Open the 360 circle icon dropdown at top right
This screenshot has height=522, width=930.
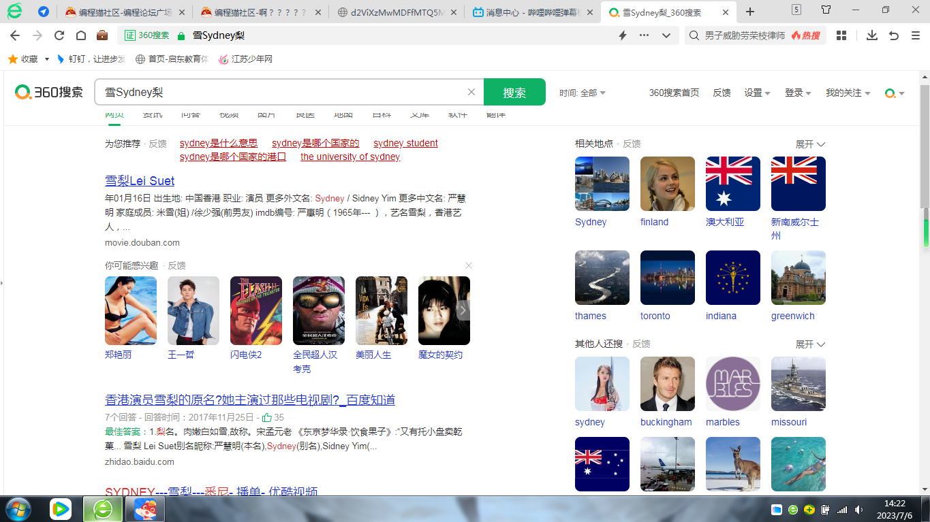tap(895, 93)
